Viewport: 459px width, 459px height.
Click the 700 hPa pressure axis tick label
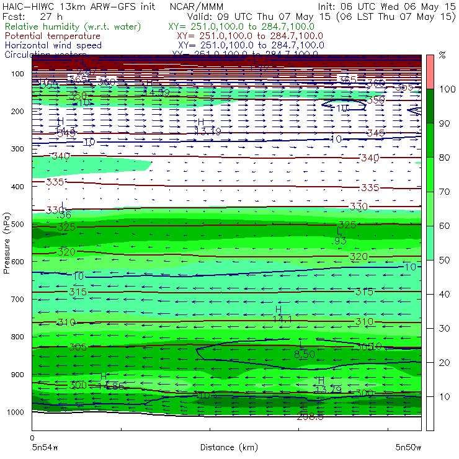(x=17, y=300)
